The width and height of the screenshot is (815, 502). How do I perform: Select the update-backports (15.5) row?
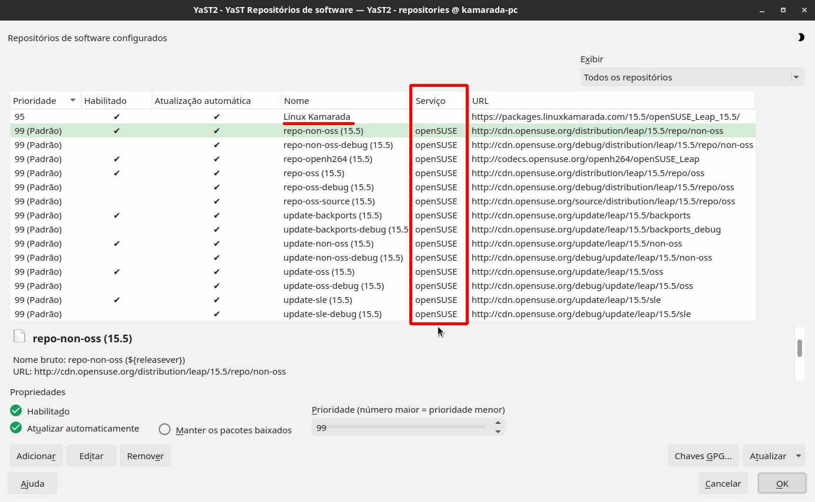pos(382,215)
